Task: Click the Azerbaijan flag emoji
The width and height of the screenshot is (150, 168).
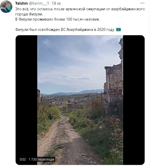Action: click(x=119, y=30)
